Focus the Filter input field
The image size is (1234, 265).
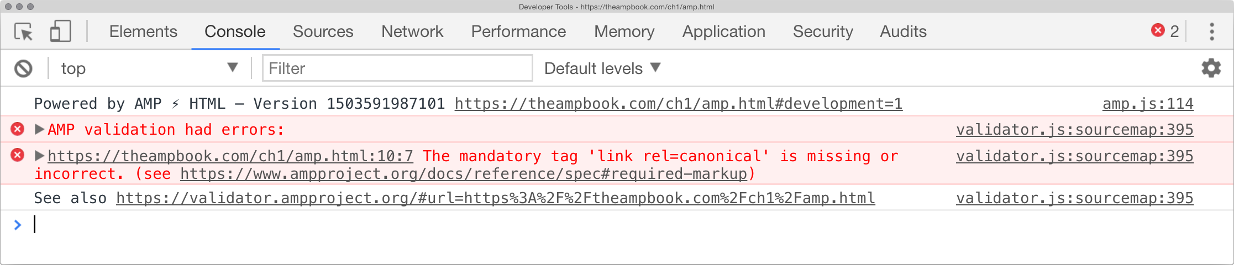pyautogui.click(x=397, y=68)
